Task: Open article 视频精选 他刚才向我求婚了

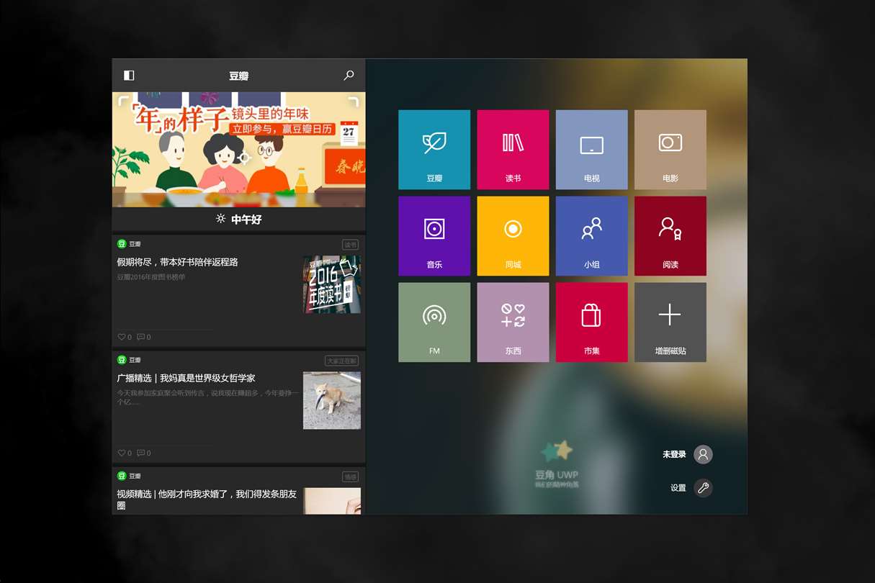Action: pos(207,500)
